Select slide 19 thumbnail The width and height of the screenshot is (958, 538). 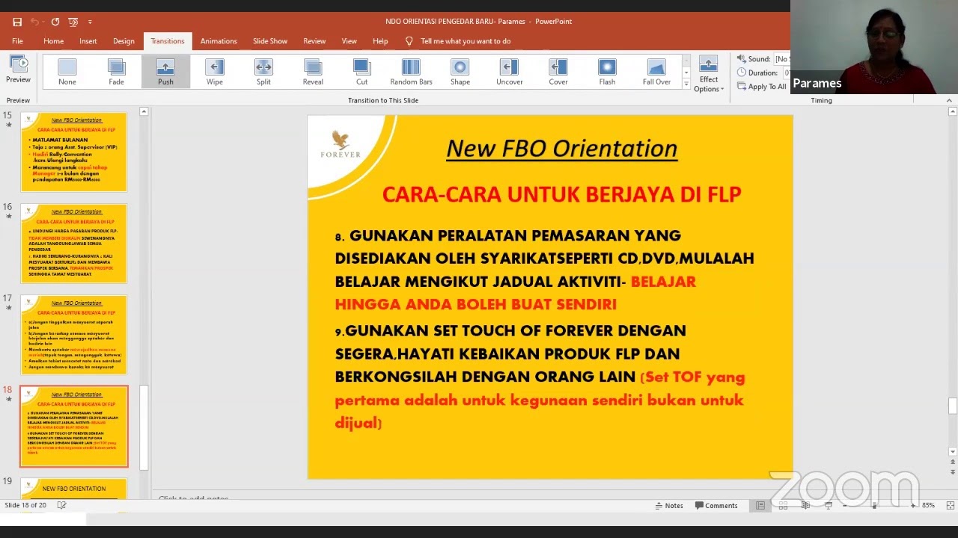(x=73, y=489)
